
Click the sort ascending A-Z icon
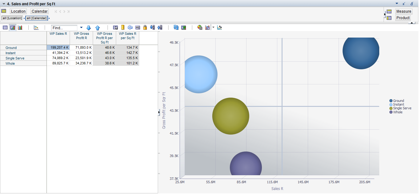(152, 27)
